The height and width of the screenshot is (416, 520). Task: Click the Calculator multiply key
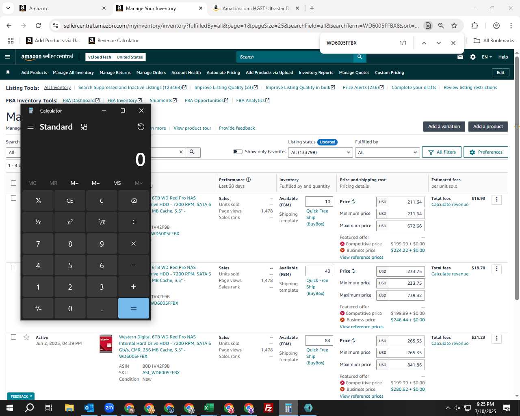[x=134, y=244]
